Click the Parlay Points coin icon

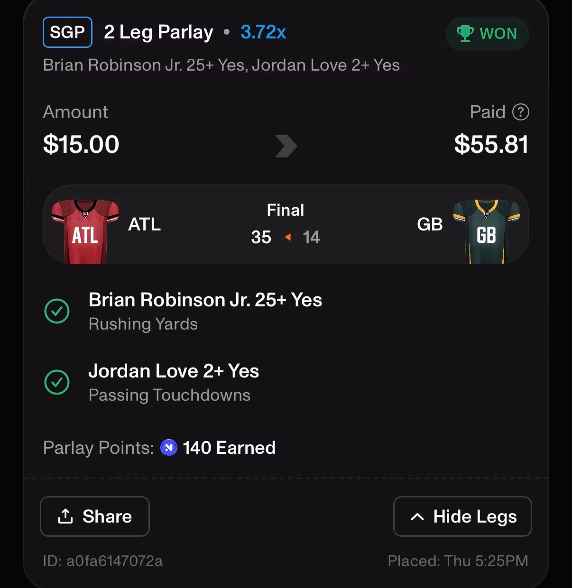pos(169,448)
